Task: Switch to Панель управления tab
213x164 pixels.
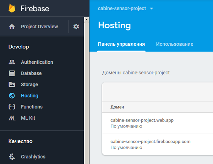Action: (121, 44)
